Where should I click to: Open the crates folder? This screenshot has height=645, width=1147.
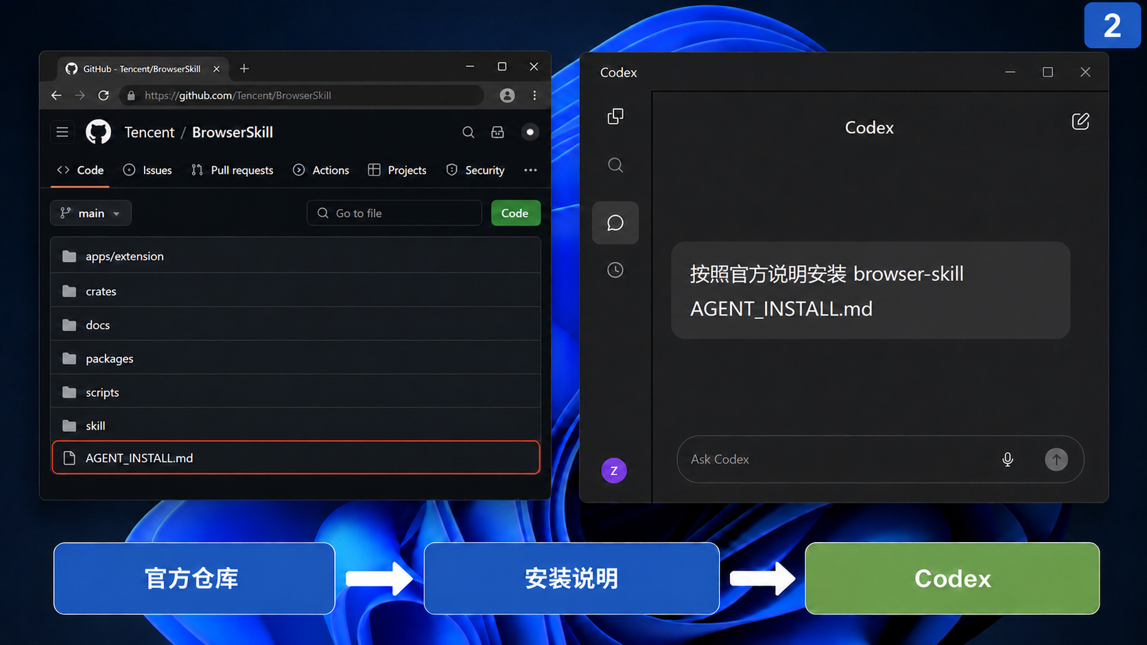point(296,291)
